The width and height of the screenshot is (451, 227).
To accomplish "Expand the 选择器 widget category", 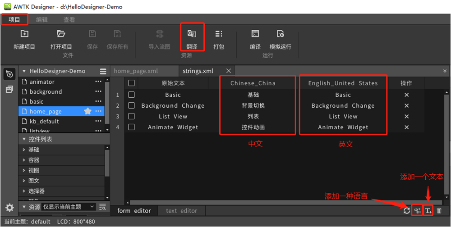I will point(24,191).
